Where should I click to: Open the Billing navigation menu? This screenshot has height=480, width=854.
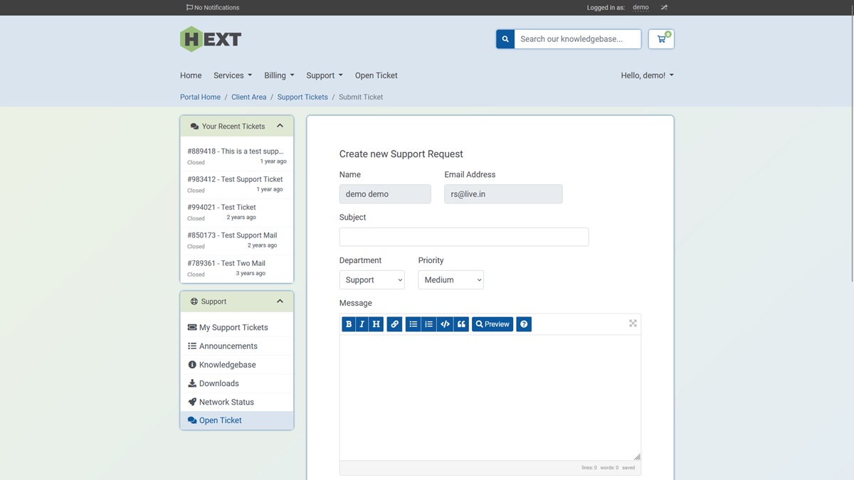(x=279, y=75)
